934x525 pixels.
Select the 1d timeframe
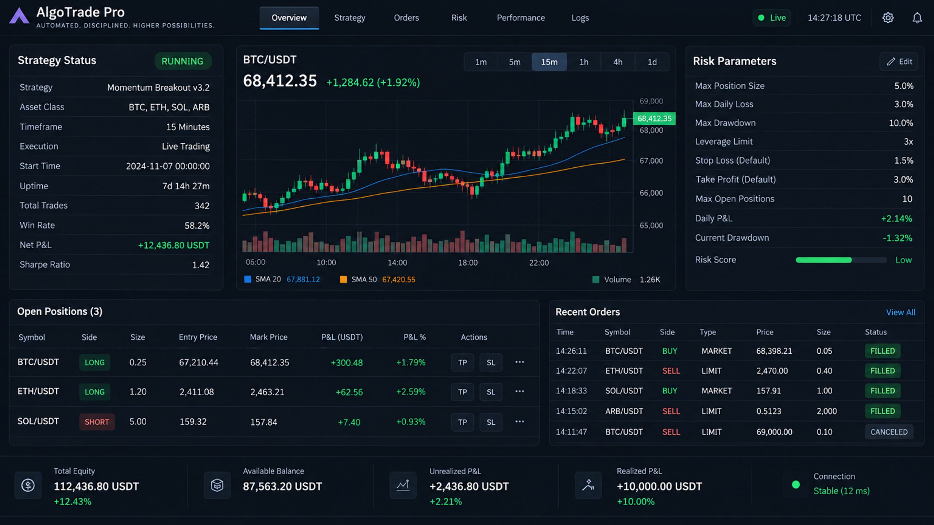coord(652,62)
